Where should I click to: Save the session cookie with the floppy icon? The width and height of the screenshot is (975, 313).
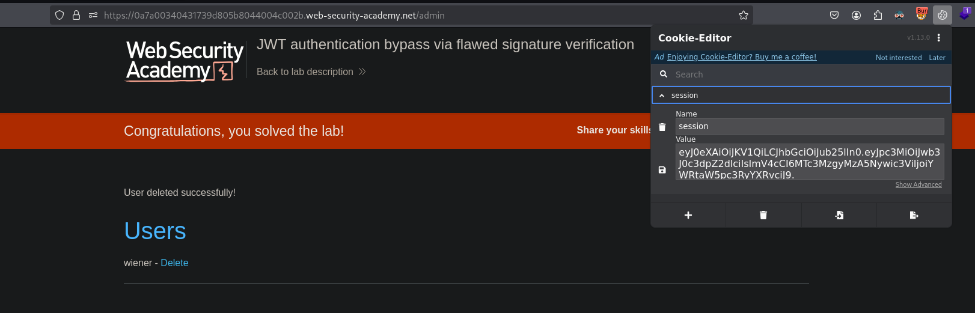(662, 170)
